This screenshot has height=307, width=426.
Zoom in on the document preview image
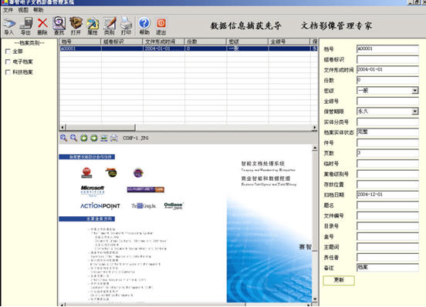pyautogui.click(x=63, y=138)
